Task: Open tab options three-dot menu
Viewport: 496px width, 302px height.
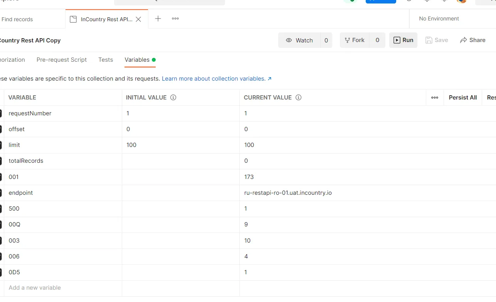Action: coord(175,19)
